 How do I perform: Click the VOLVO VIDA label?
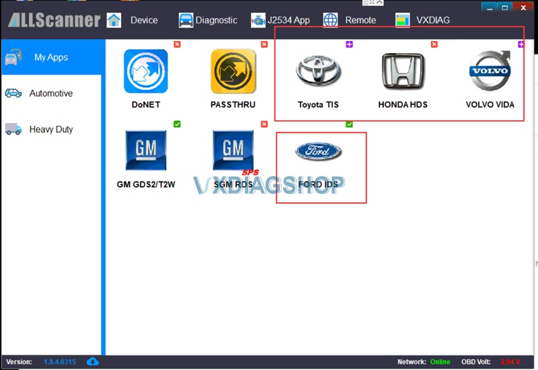click(x=490, y=105)
